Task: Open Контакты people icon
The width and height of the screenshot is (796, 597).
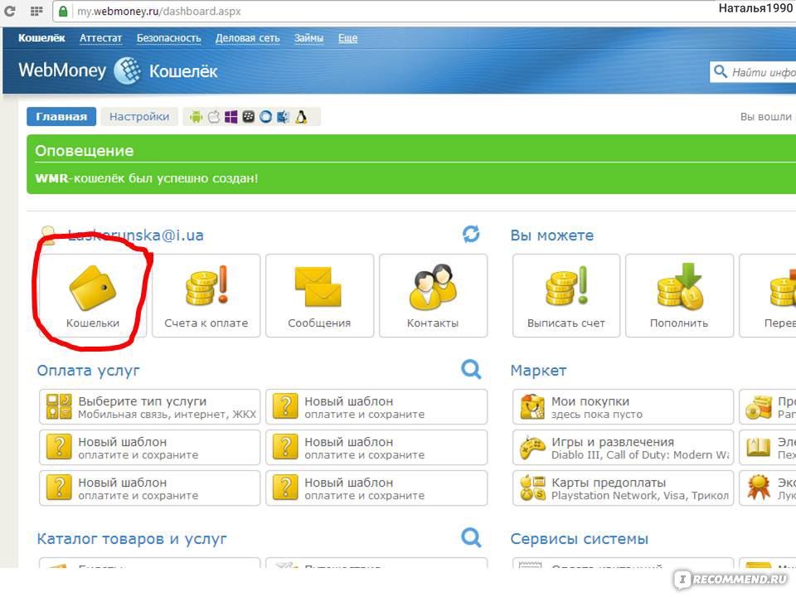Action: pyautogui.click(x=433, y=286)
